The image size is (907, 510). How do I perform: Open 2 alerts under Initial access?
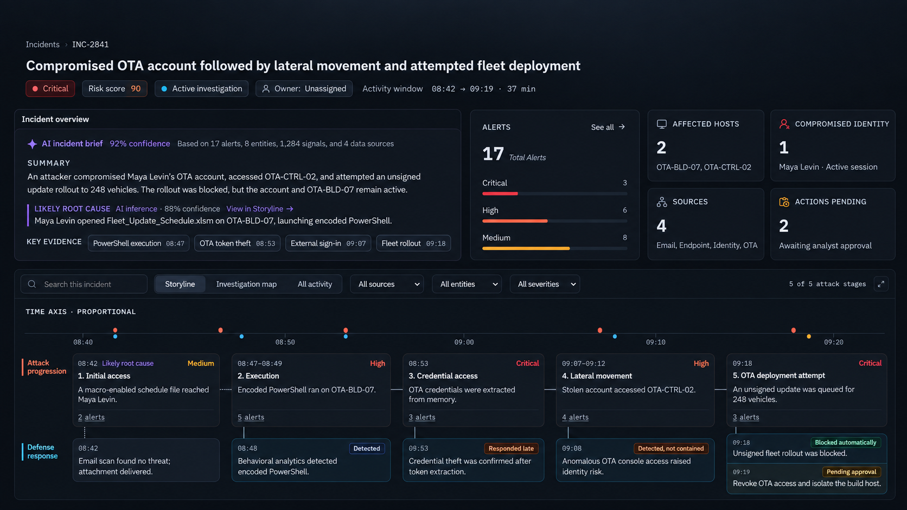91,417
